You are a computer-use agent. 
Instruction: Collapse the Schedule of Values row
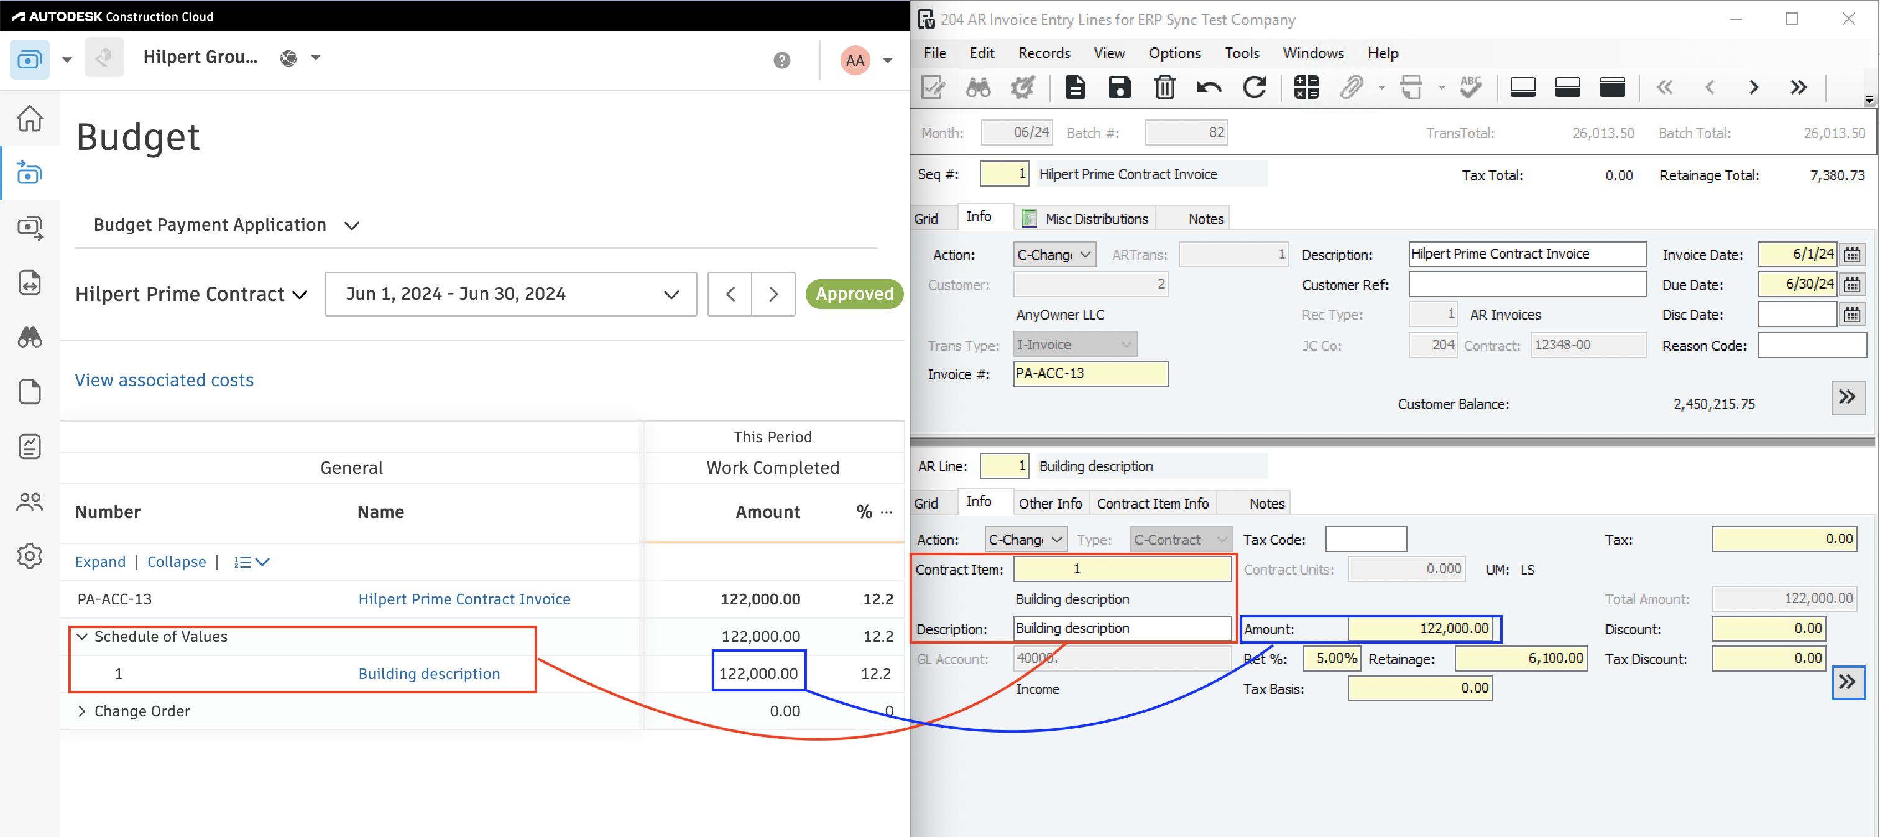coord(81,636)
